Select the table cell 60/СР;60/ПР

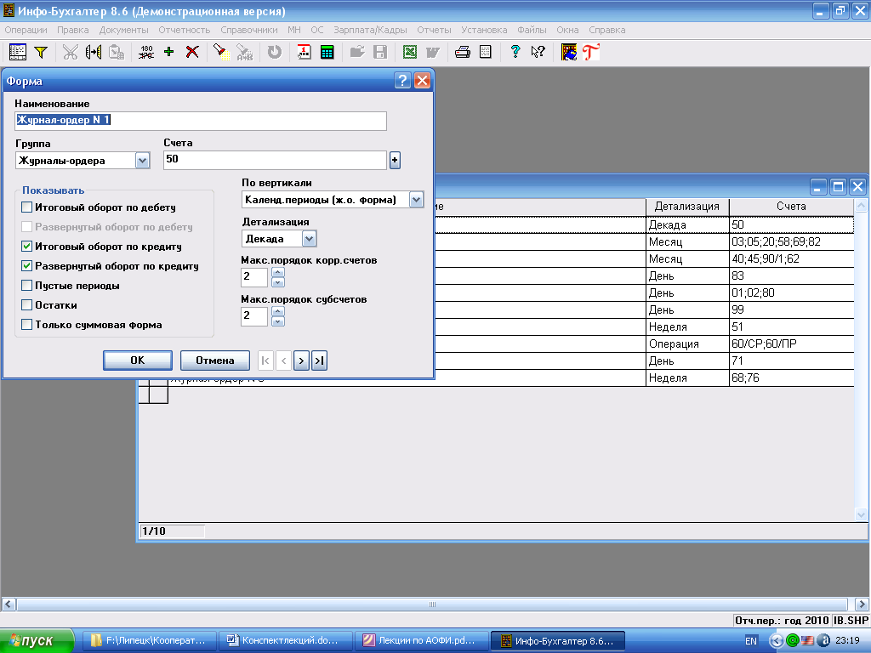pos(791,344)
